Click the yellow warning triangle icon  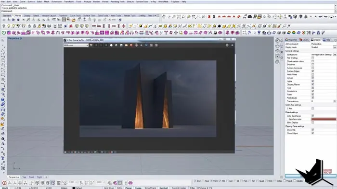point(214,26)
